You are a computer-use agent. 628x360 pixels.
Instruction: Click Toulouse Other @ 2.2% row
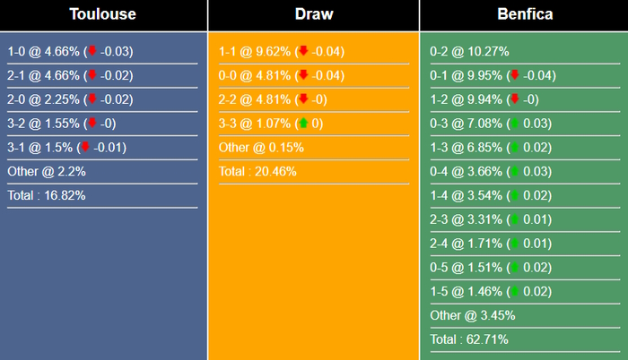47,171
